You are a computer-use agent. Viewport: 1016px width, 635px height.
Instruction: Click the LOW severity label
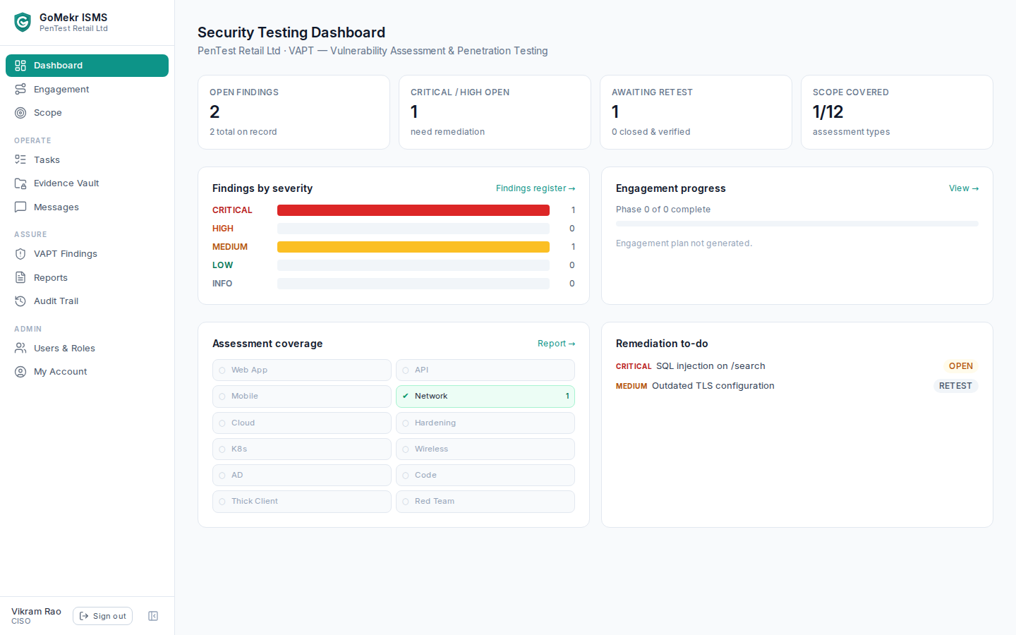pyautogui.click(x=222, y=265)
